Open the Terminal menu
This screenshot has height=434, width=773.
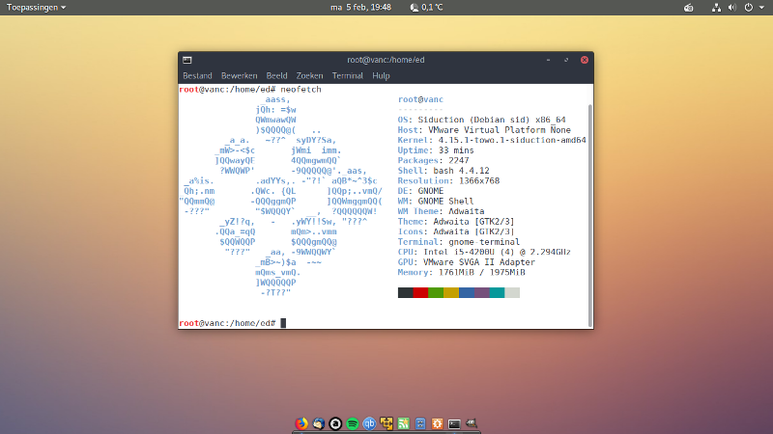(348, 76)
